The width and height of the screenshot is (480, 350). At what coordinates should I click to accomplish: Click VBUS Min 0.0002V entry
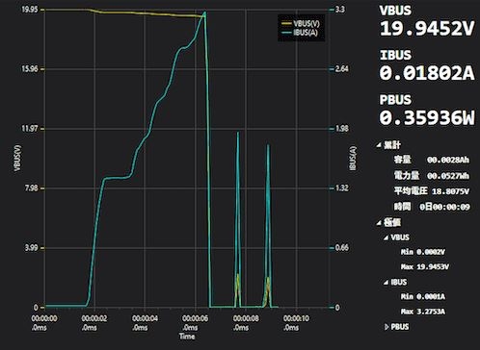[x=422, y=252]
